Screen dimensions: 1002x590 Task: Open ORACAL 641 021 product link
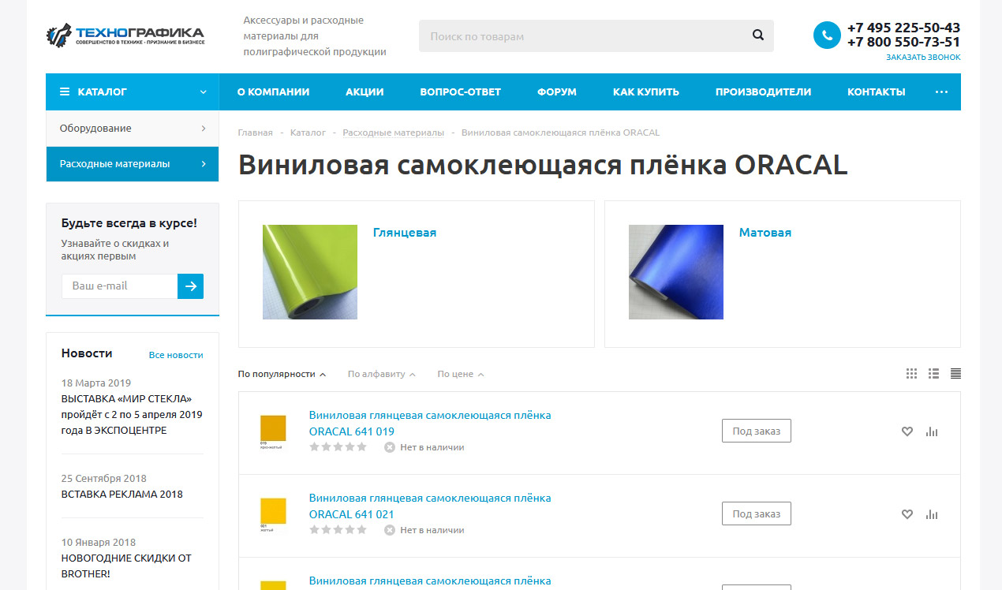click(430, 506)
